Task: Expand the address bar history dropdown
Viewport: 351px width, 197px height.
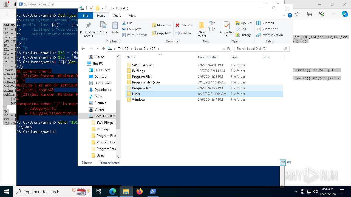Action: (224, 49)
